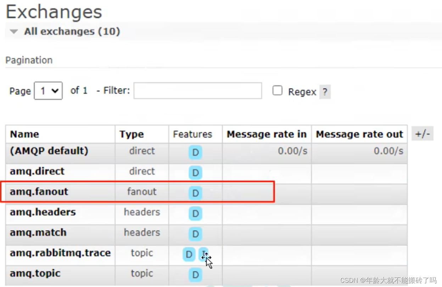Sort by Message rate out column
Viewport: 442px width, 287px height.
coord(359,134)
